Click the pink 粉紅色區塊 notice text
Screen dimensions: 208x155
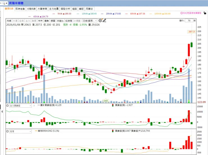click(192, 13)
